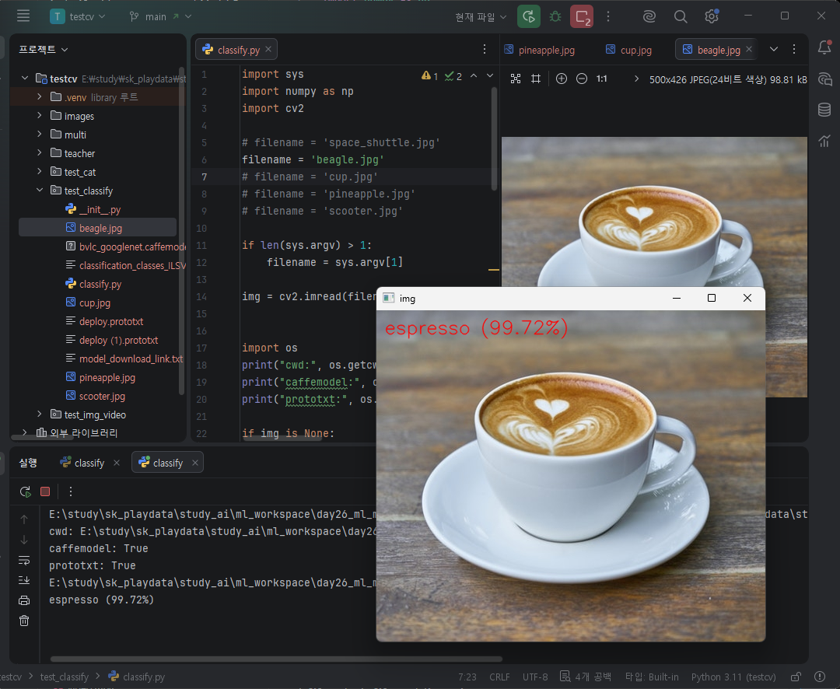840x689 pixels.
Task: Open editor tab options menu
Action: point(485,49)
